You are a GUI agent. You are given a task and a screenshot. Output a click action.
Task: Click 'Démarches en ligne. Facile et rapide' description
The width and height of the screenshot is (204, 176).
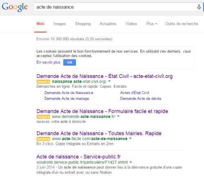point(82,86)
